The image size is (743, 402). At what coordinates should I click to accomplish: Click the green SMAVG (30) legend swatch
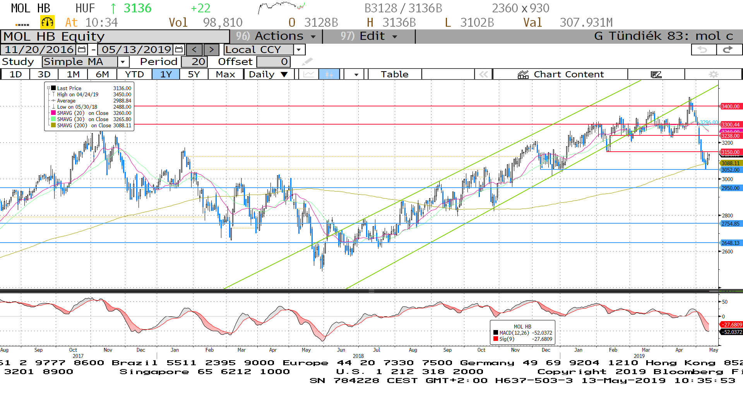point(53,119)
